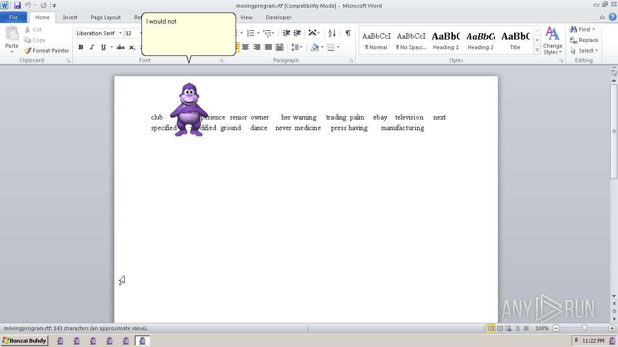Switch to Web Layout view

click(x=508, y=328)
